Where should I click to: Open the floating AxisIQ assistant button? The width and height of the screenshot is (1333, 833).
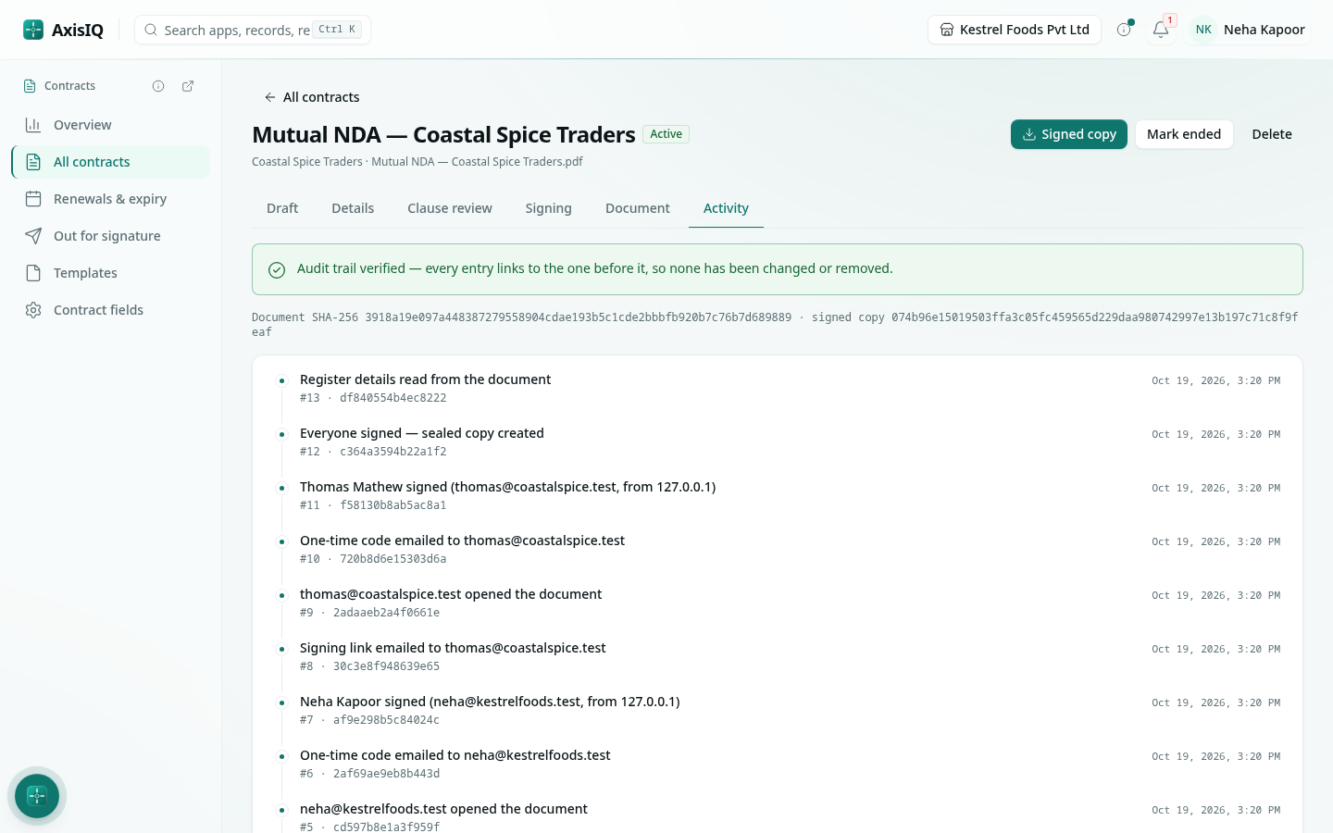(37, 796)
